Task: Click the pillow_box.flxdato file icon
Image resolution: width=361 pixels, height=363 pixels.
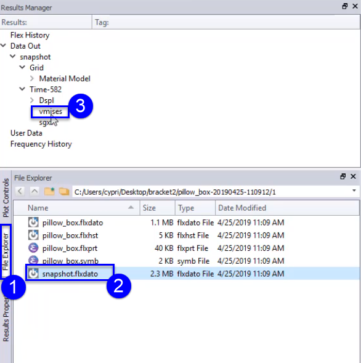Action: pos(33,222)
